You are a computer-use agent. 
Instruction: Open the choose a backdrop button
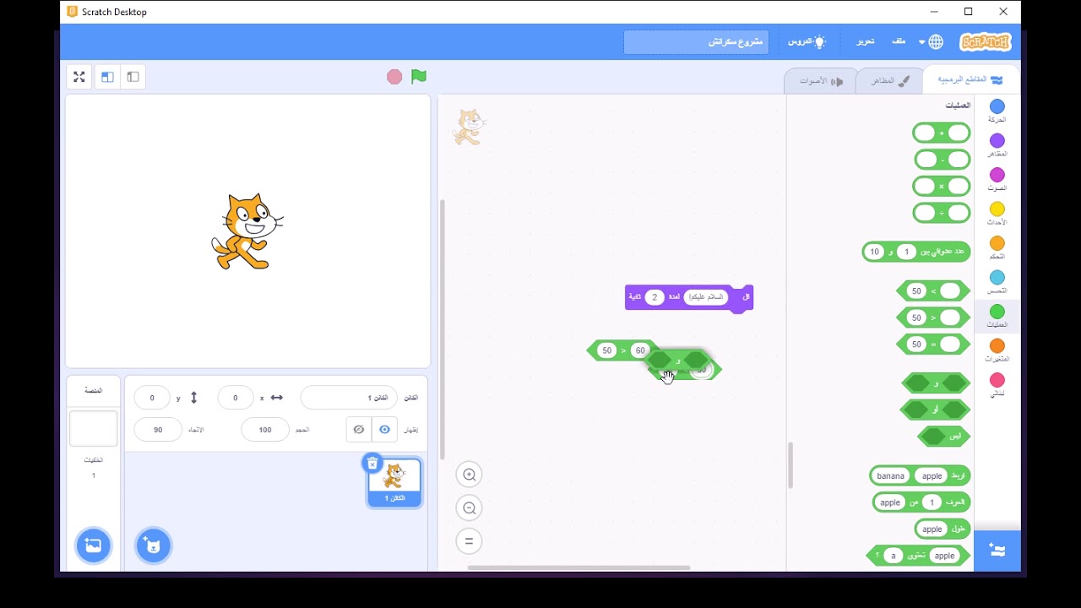tap(93, 546)
